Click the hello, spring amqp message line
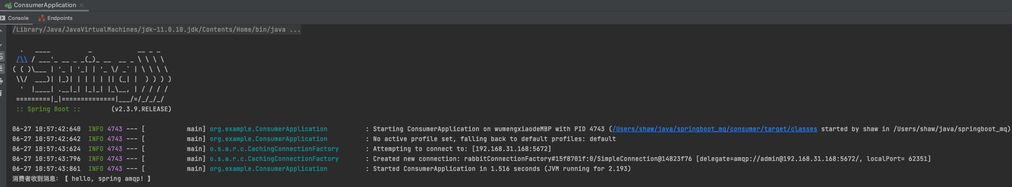Viewport: 1012px width, 187px height. click(82, 178)
